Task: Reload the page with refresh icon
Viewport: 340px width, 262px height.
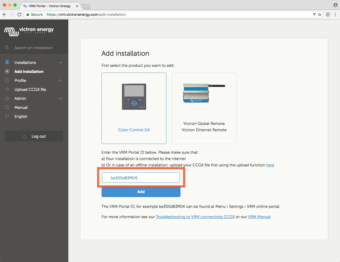Action: click(19, 15)
